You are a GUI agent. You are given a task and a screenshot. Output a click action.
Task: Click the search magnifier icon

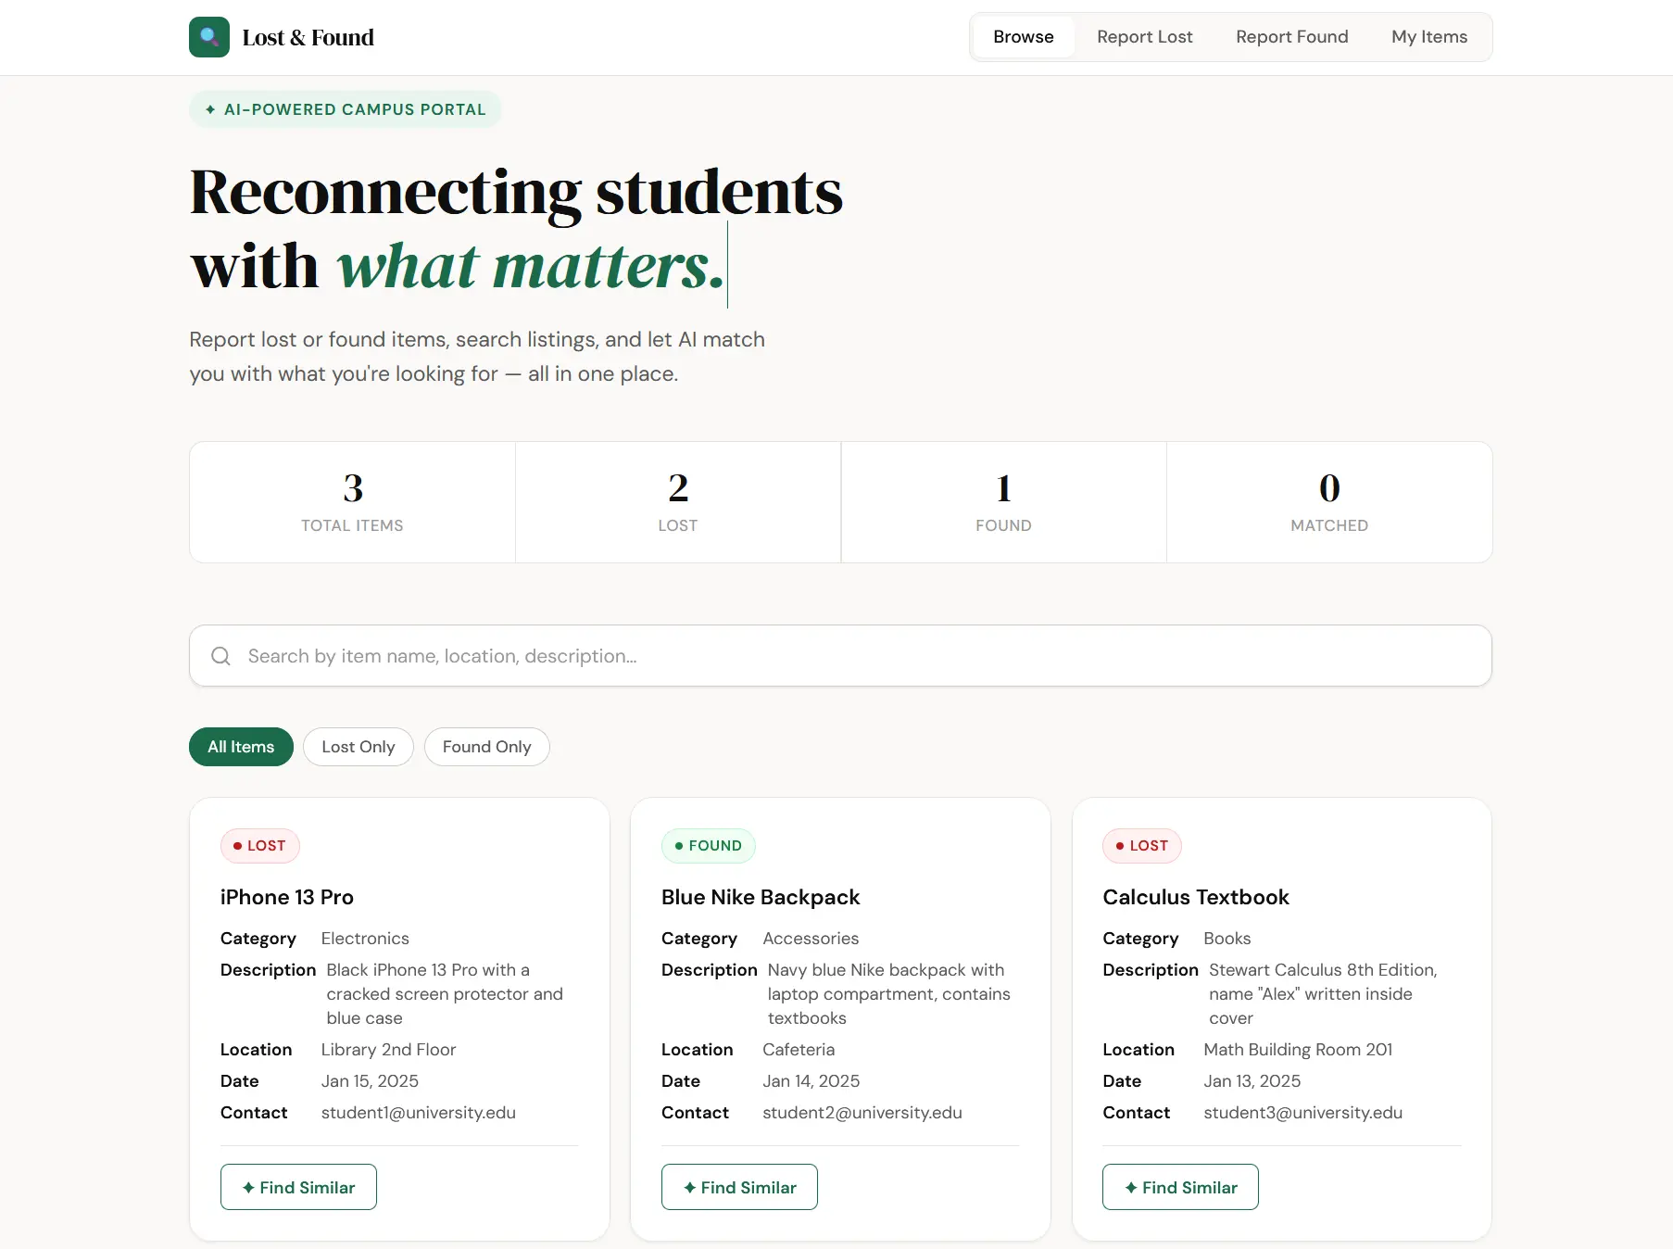(220, 656)
